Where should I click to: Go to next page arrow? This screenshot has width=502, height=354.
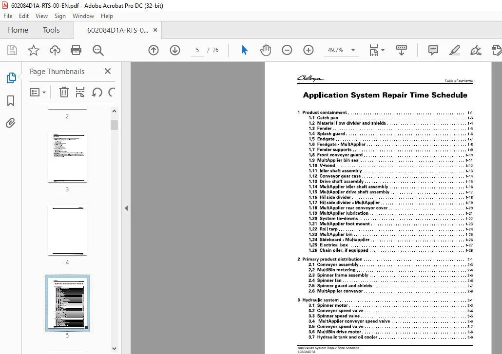click(x=175, y=50)
